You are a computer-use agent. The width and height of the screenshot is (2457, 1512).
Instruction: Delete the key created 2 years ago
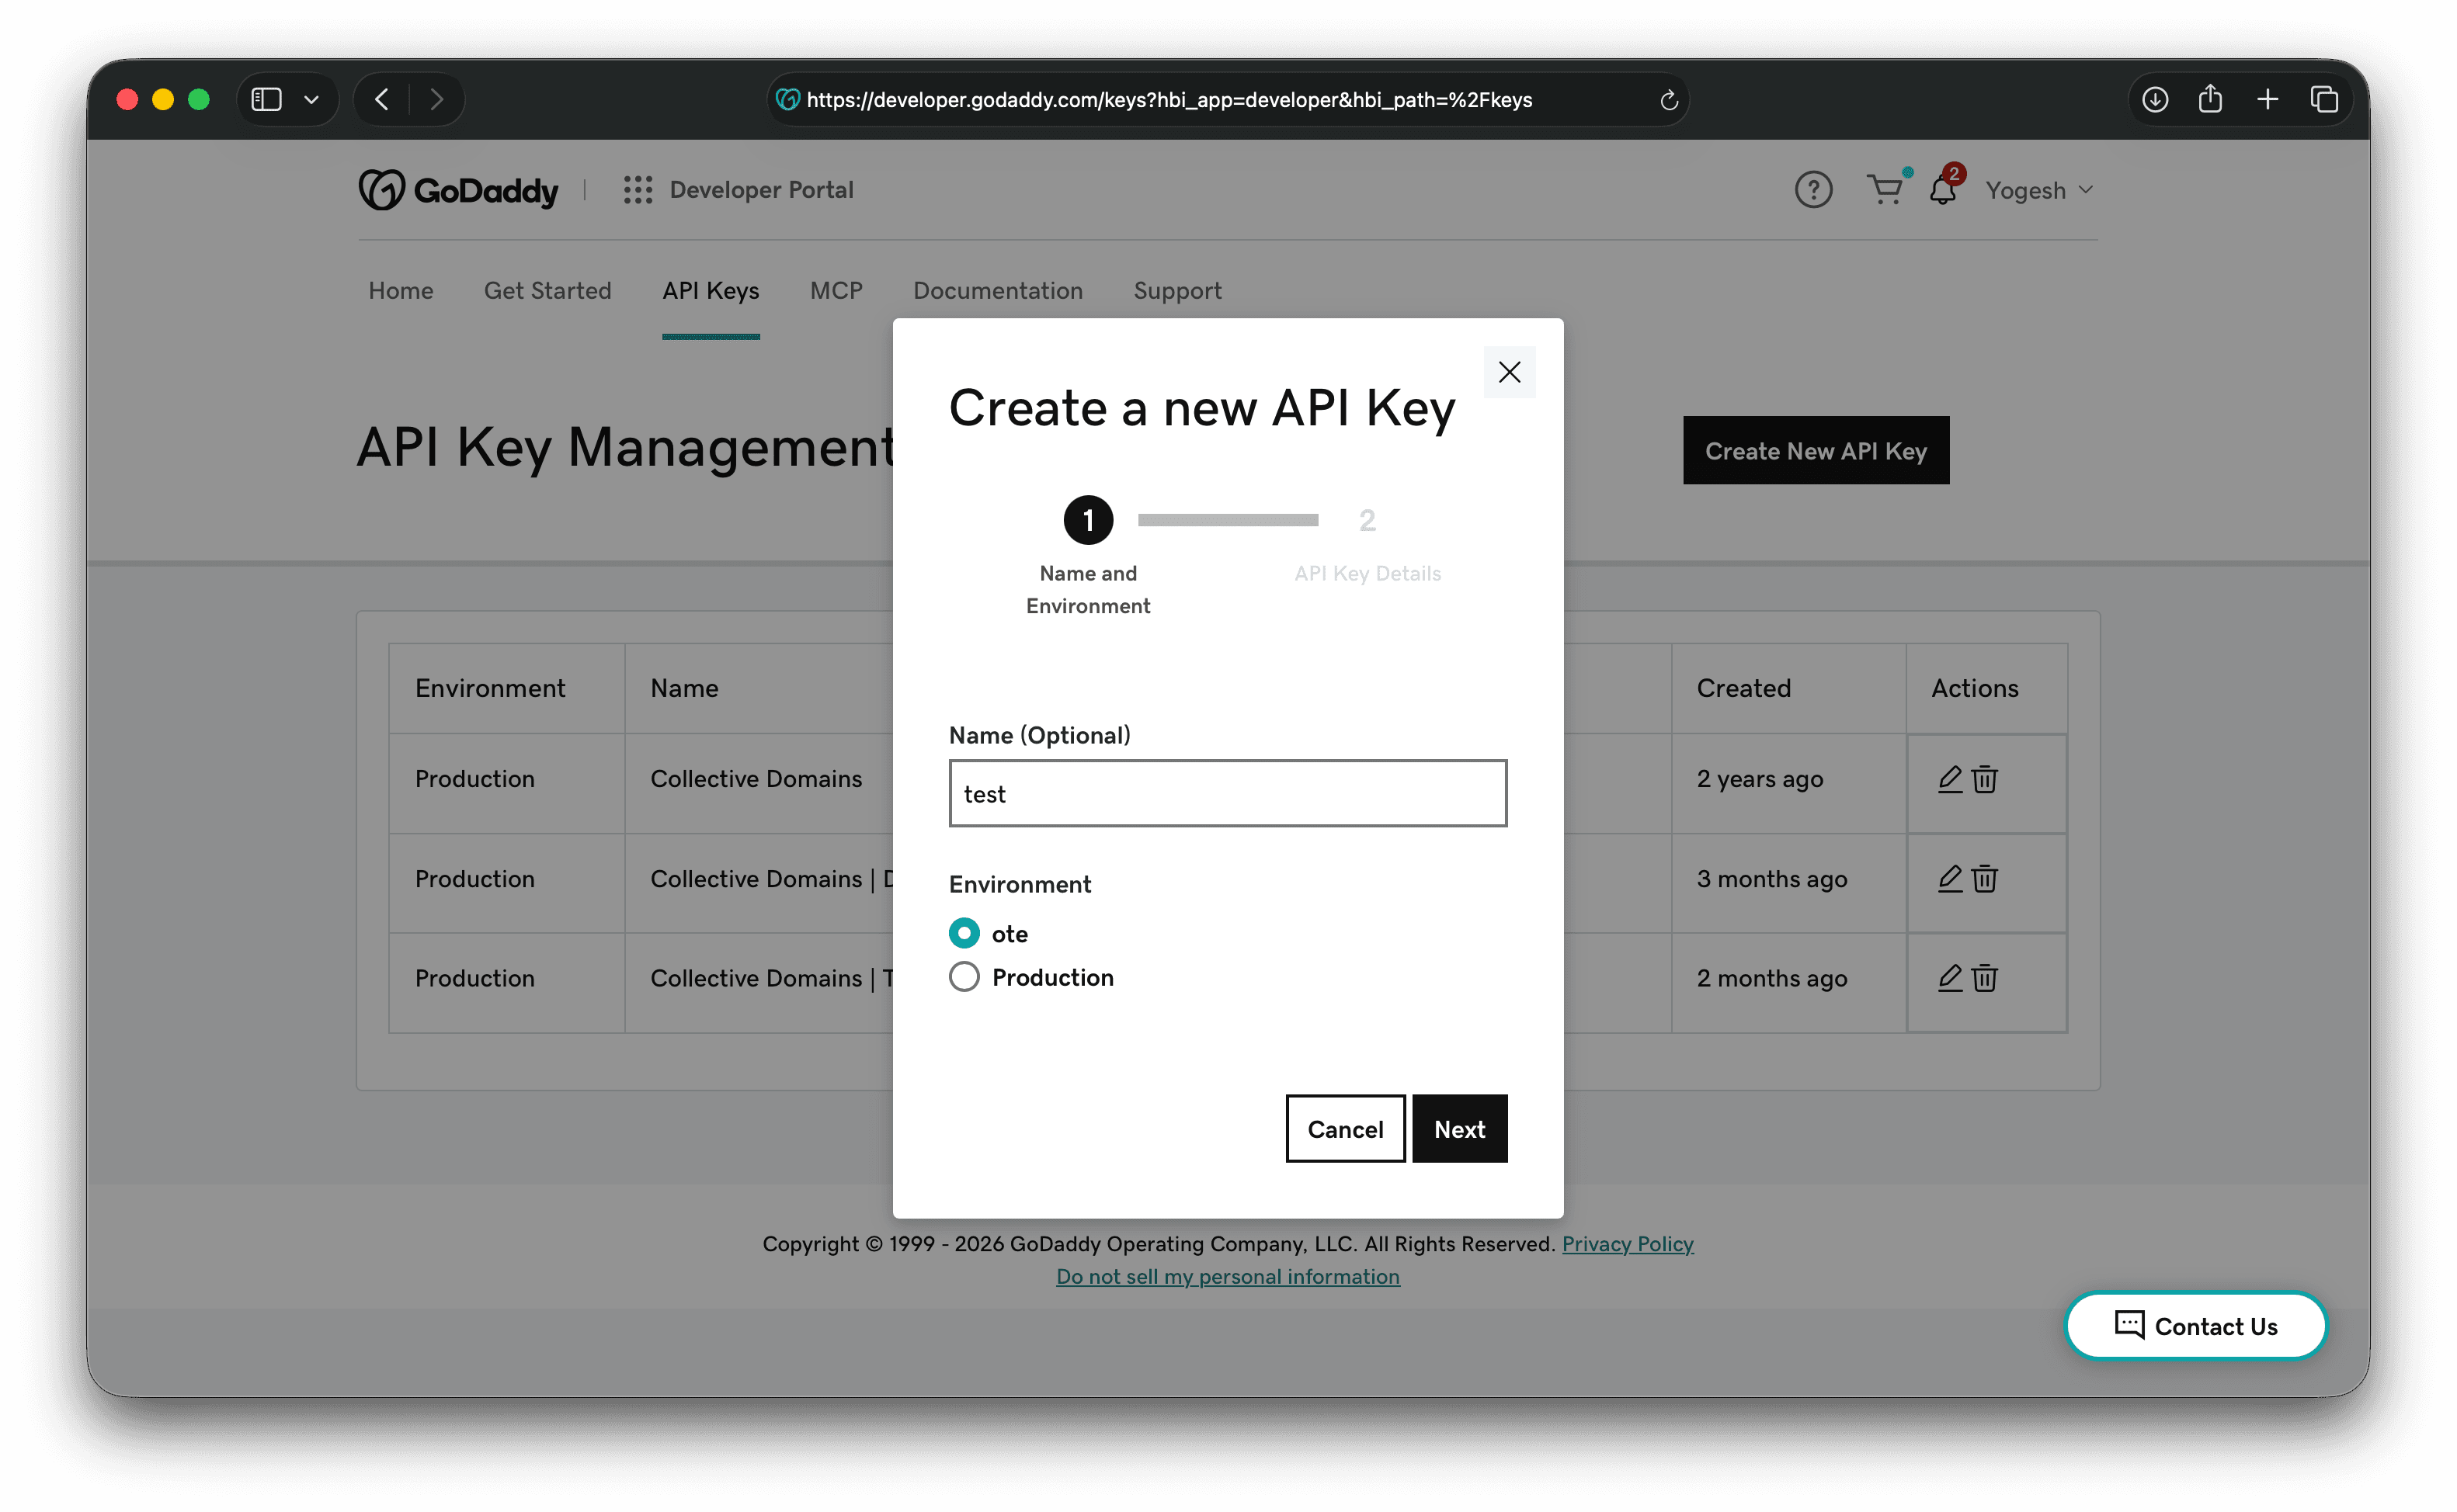click(1984, 779)
